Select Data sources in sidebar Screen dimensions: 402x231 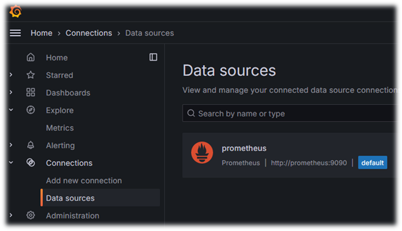tap(100, 198)
